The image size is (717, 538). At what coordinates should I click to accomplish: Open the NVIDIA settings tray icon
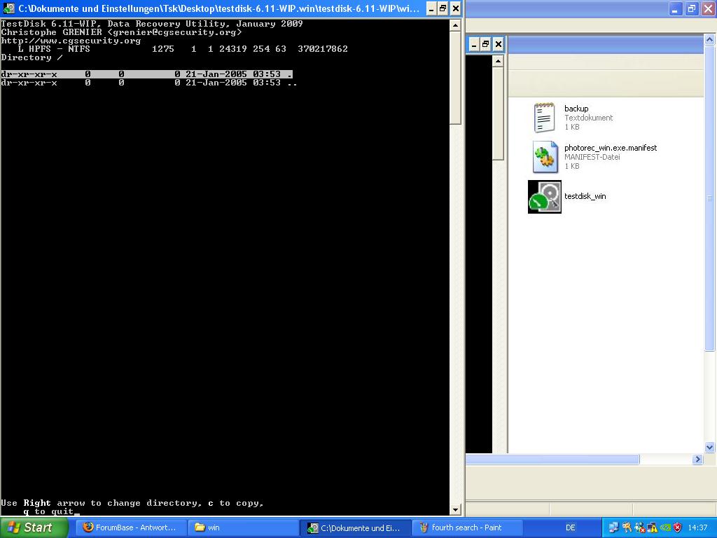tap(665, 527)
